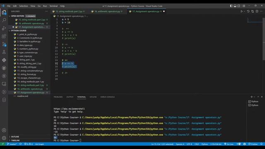The image size is (265, 149).
Task: Open the Source Control view
Action: [4, 44]
